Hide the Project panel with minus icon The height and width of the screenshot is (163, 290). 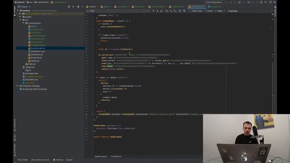(x=82, y=7)
